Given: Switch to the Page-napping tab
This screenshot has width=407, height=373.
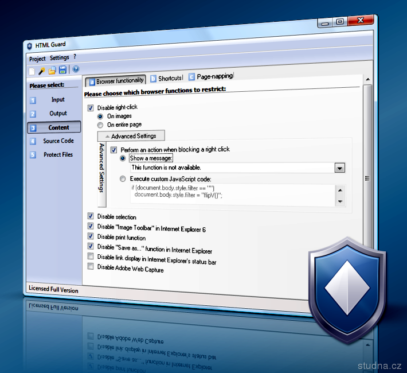Looking at the screenshot, I should coord(211,76).
